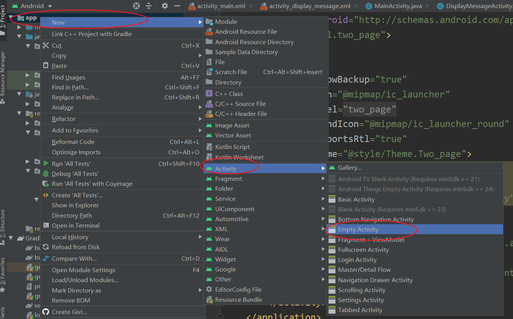This screenshot has width=513, height=319.
Task: Select Scrolling Activity template
Action: pyautogui.click(x=415, y=290)
